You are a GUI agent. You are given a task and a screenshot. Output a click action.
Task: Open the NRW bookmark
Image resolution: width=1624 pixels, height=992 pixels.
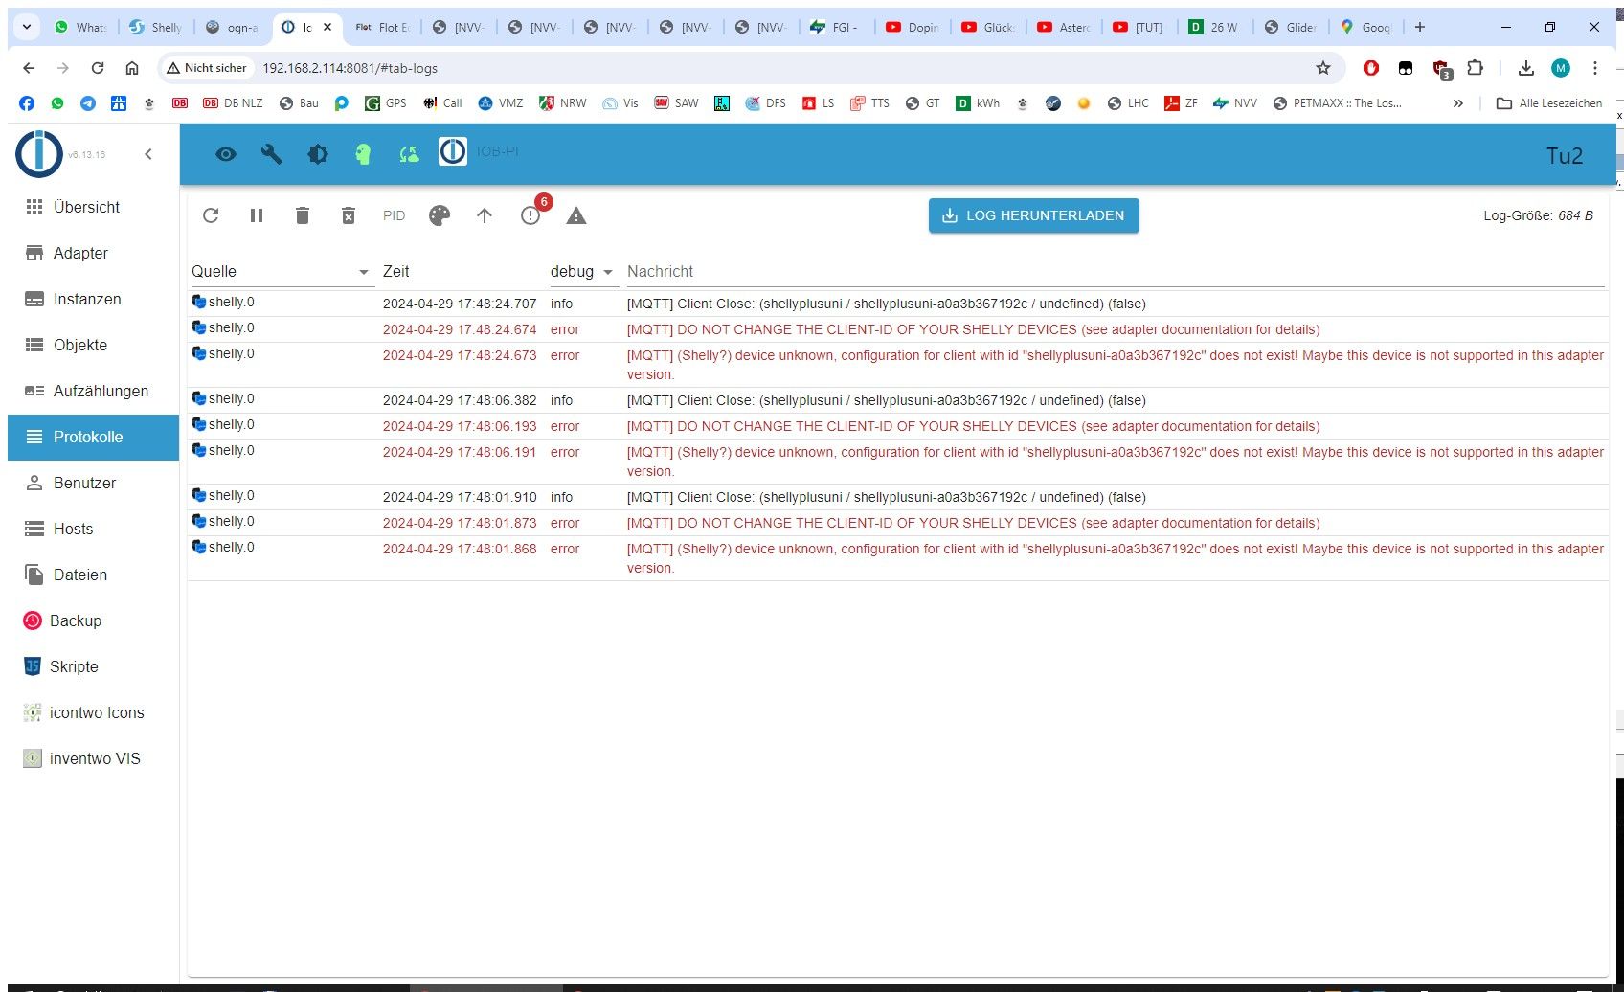tap(563, 103)
